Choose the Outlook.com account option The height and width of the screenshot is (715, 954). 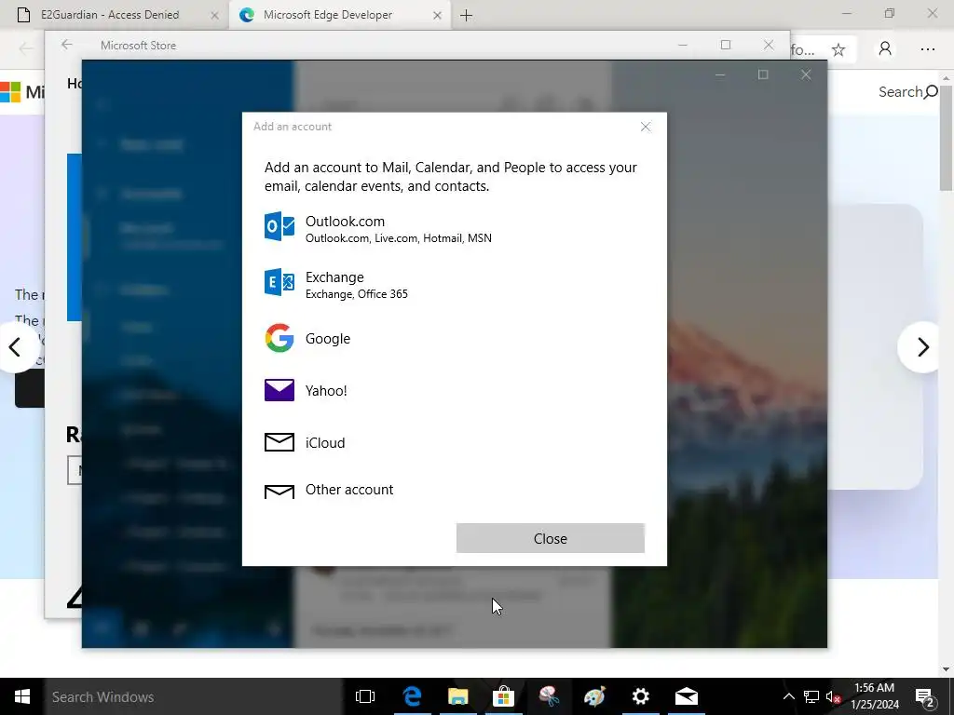click(454, 228)
